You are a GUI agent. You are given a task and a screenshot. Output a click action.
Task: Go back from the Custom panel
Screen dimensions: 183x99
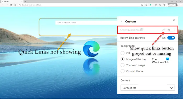click(122, 21)
